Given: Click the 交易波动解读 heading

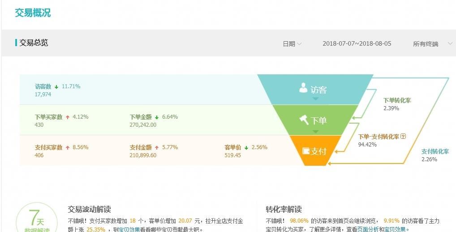Looking at the screenshot, I should click(89, 209).
